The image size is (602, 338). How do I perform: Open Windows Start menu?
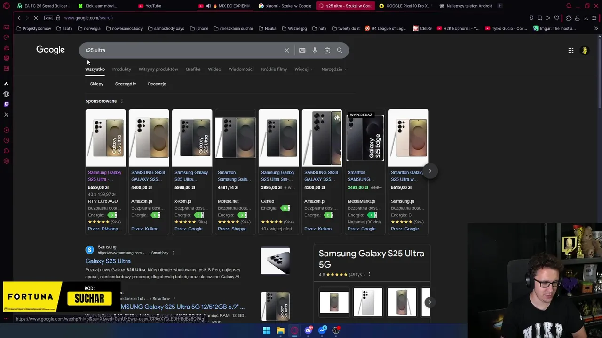[267, 330]
